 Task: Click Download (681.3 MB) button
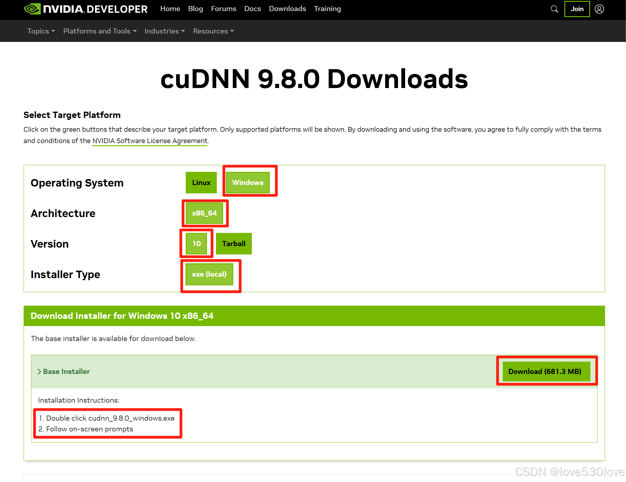(545, 372)
